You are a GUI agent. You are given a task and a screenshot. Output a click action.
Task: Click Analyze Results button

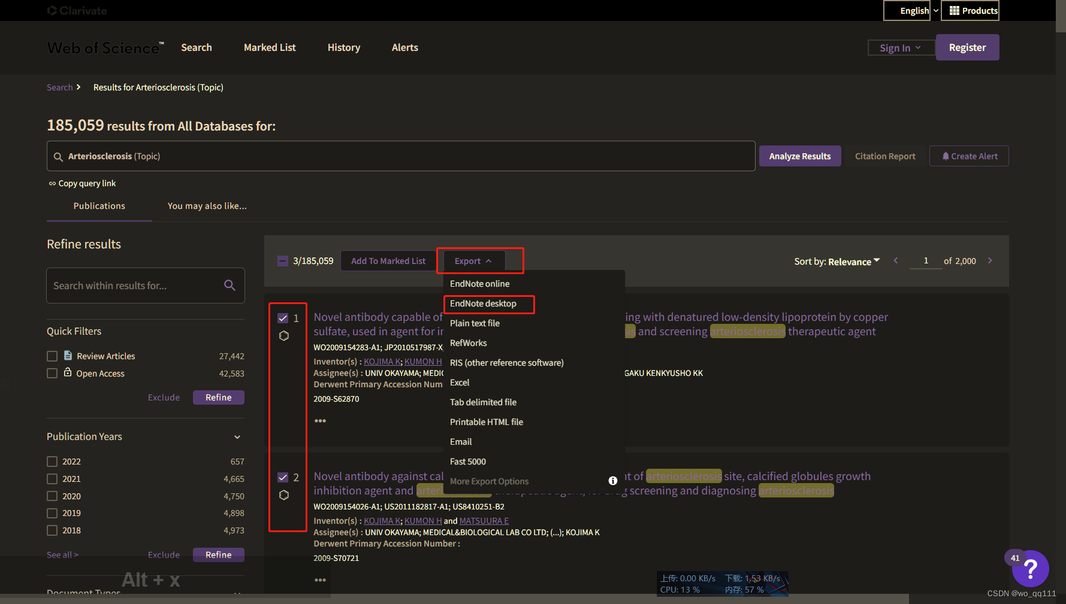pos(800,156)
